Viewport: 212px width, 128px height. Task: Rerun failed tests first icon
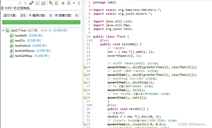pos(57,3)
